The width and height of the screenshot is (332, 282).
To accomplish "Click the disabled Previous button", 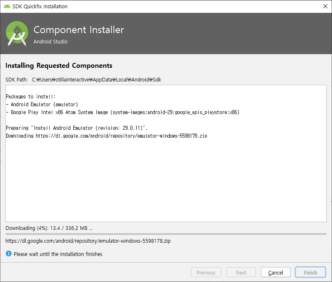I will (206, 272).
